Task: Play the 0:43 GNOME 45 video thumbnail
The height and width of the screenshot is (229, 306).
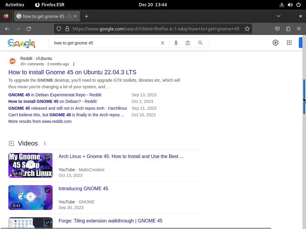Action: click(x=30, y=197)
